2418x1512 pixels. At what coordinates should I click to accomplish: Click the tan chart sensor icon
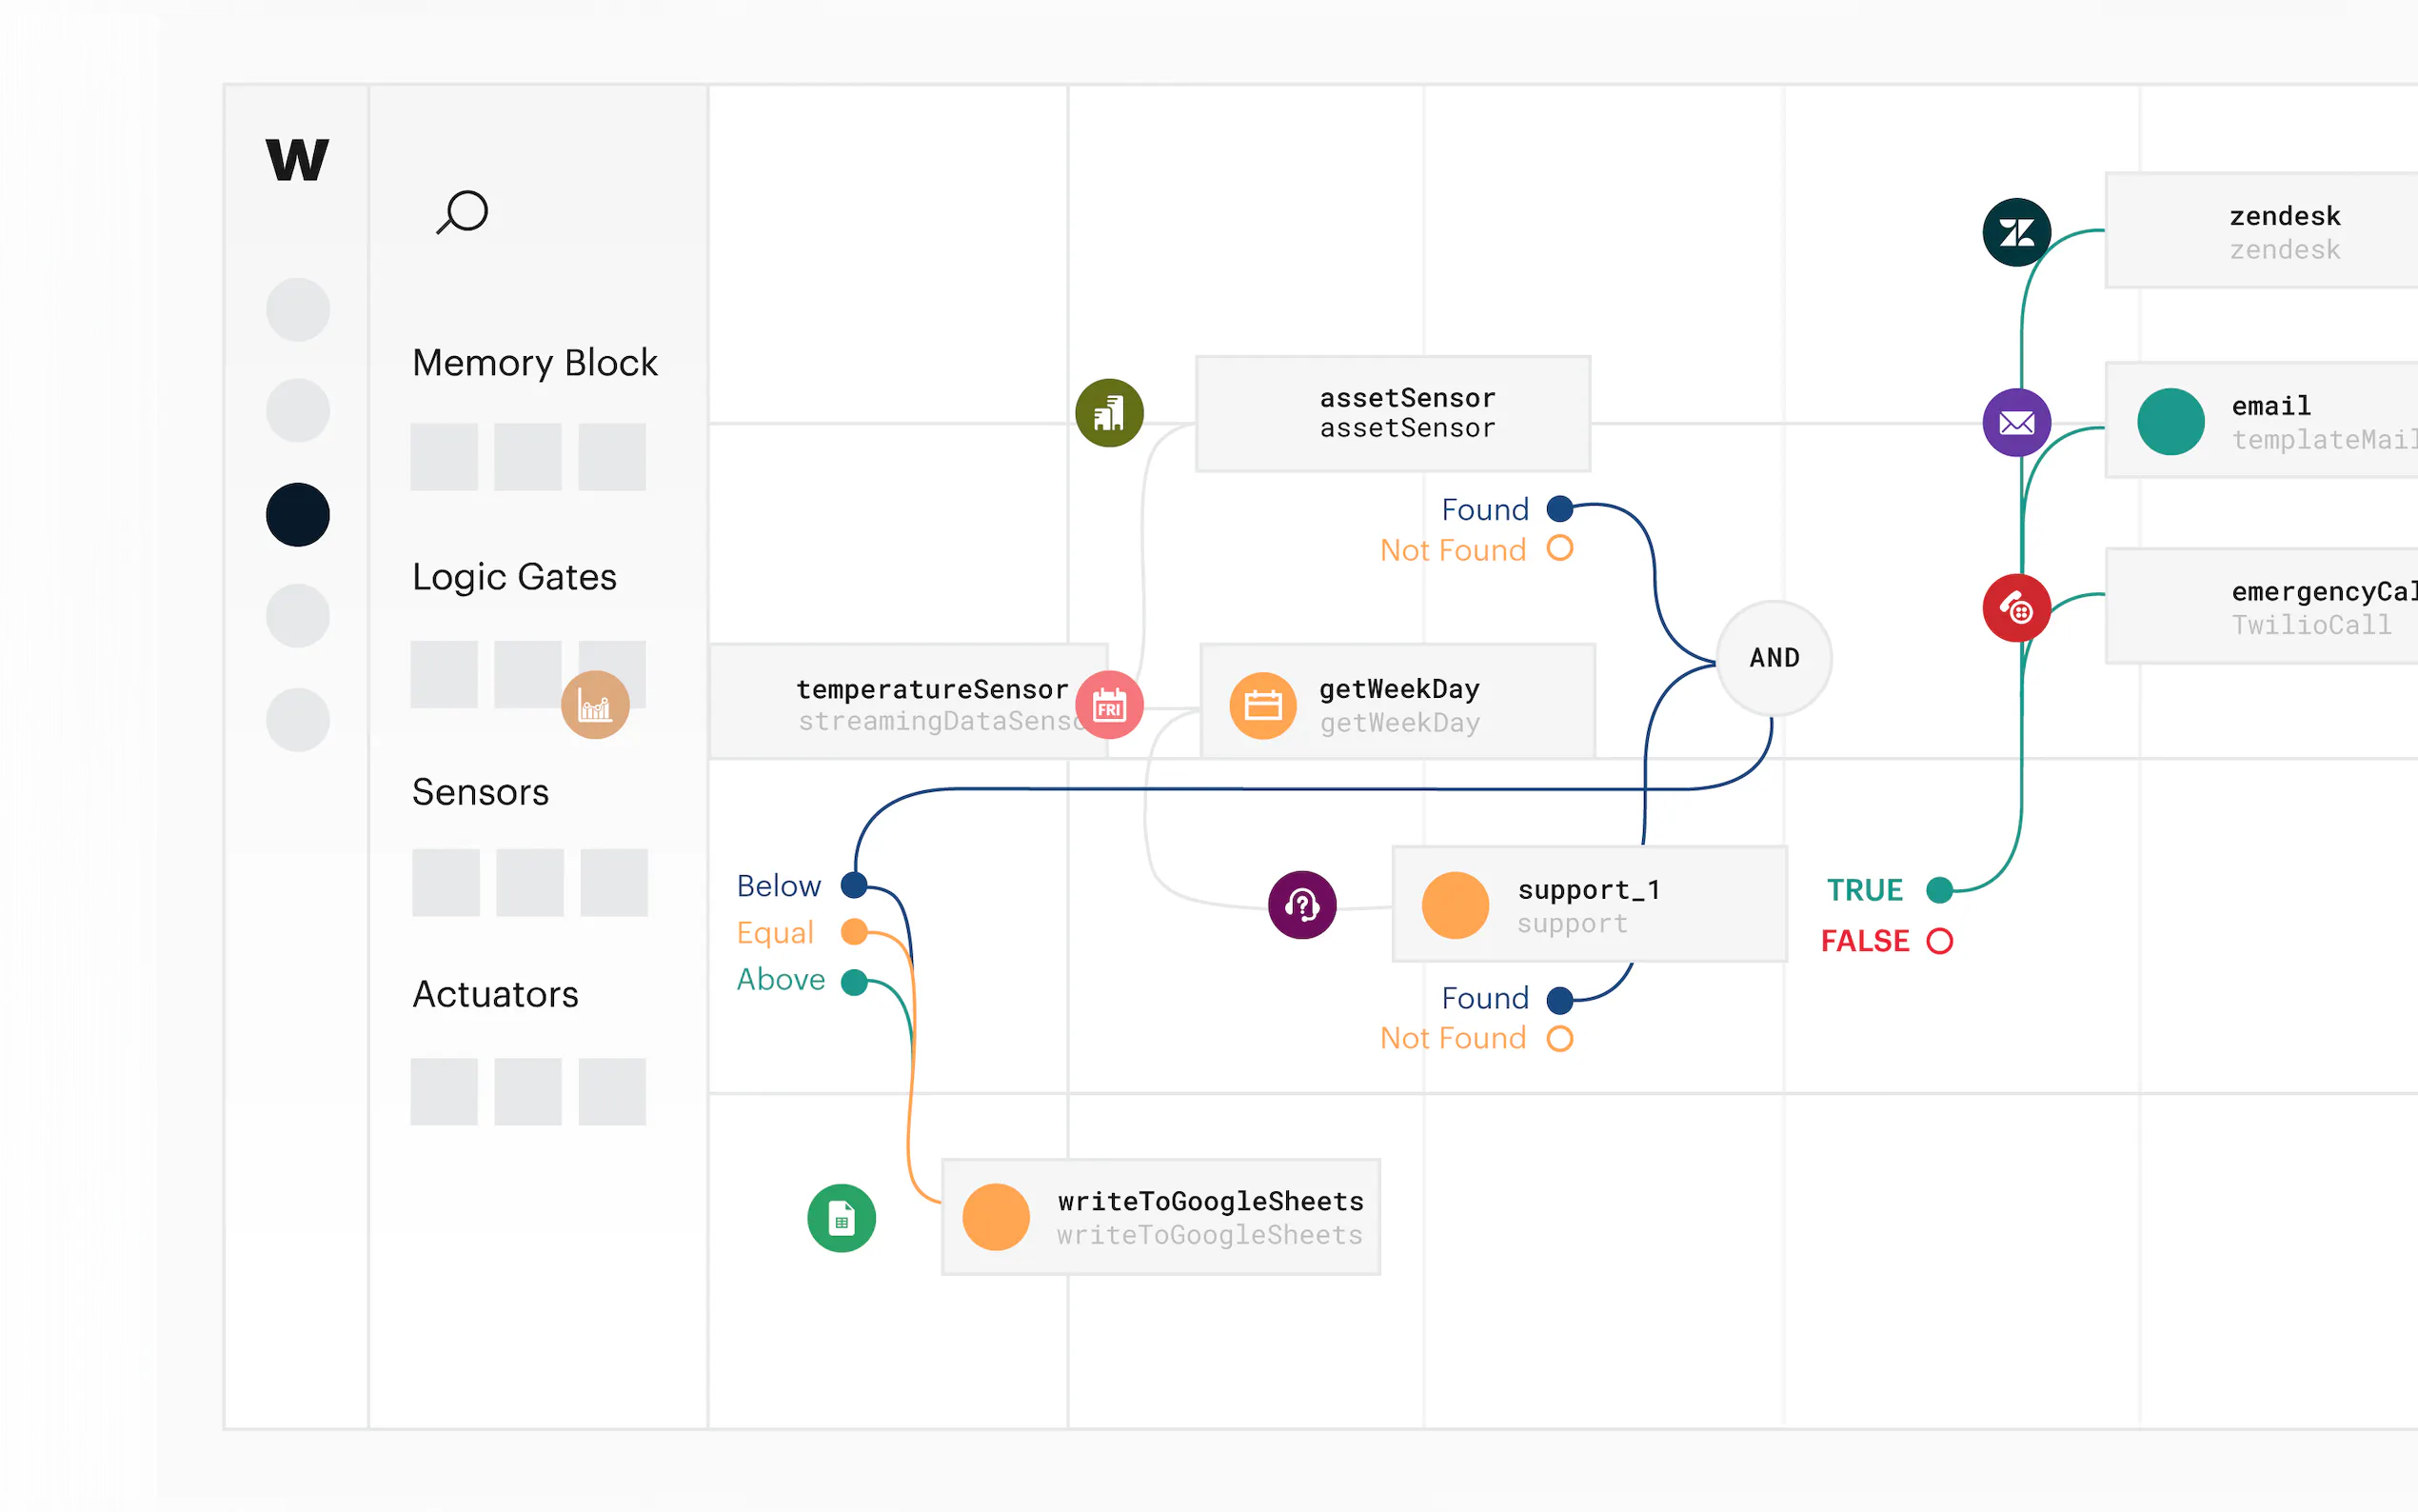[x=595, y=706]
